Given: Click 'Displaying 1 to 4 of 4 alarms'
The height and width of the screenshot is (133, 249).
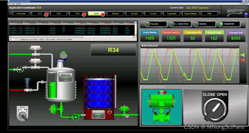Looking at the screenshot, I should pos(29,40).
